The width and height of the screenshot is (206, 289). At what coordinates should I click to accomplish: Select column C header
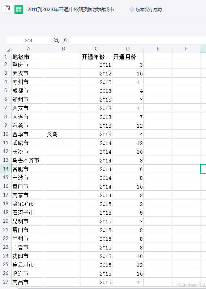pos(96,49)
